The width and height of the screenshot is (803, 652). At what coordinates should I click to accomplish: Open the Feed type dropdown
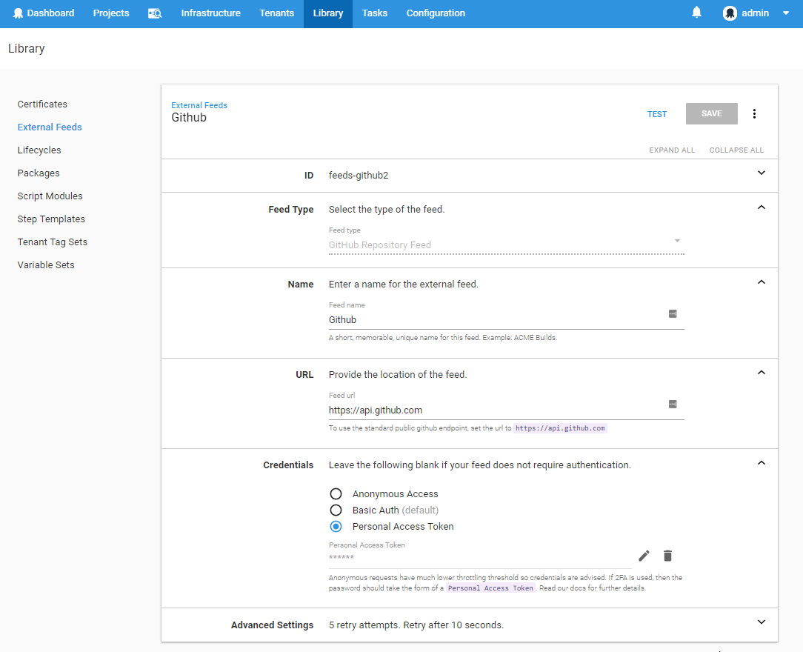coord(676,241)
